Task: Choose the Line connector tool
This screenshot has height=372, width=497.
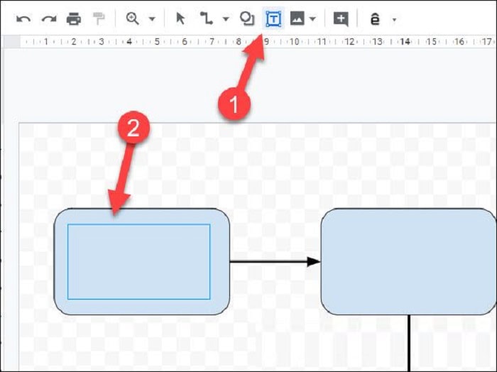Action: point(207,19)
